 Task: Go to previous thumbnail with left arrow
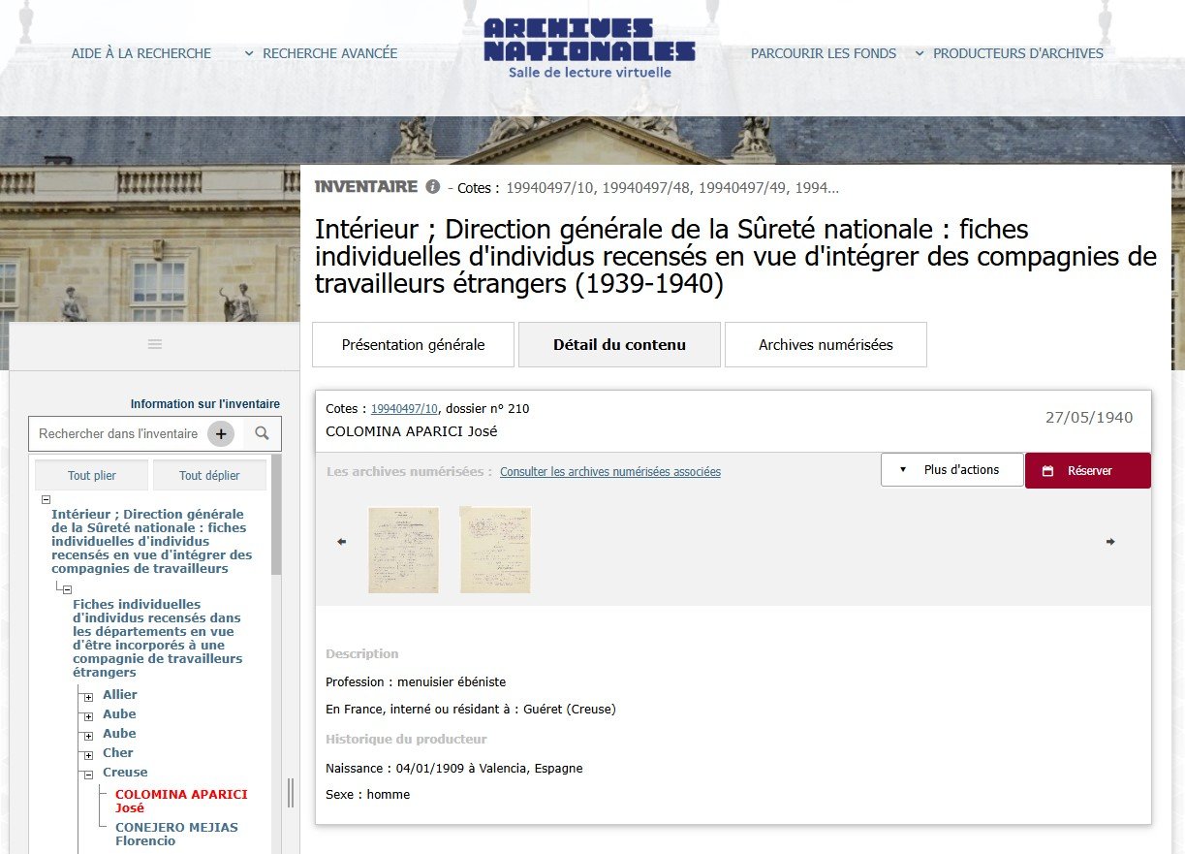(341, 542)
